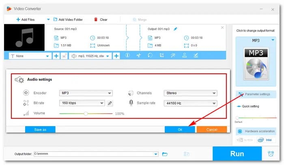The image size is (284, 165).
Task: Click the Video Converter app logo
Action: pos(9,9)
